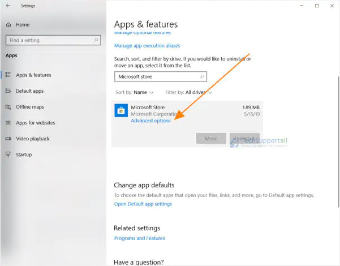Click the vertical scrollbar on right
This screenshot has height=266, width=340.
coord(338,141)
